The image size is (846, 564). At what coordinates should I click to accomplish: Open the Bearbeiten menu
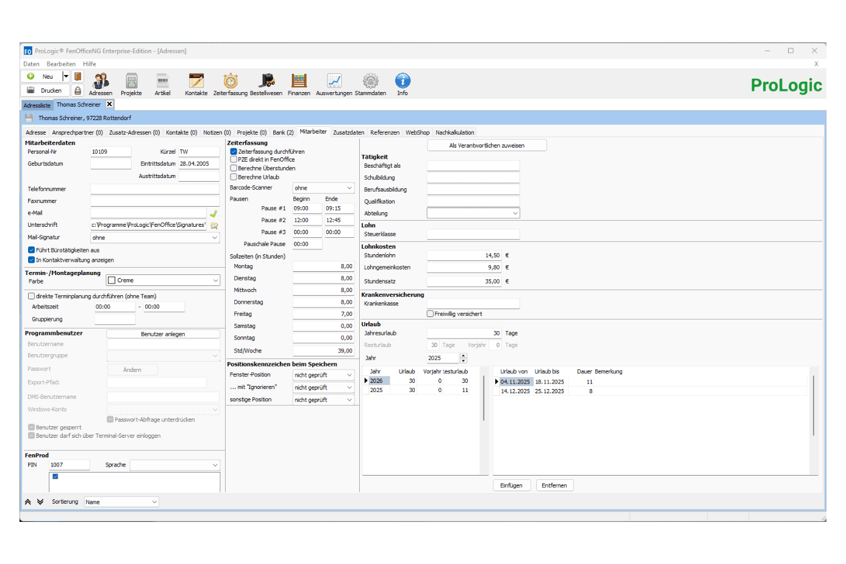pos(61,64)
